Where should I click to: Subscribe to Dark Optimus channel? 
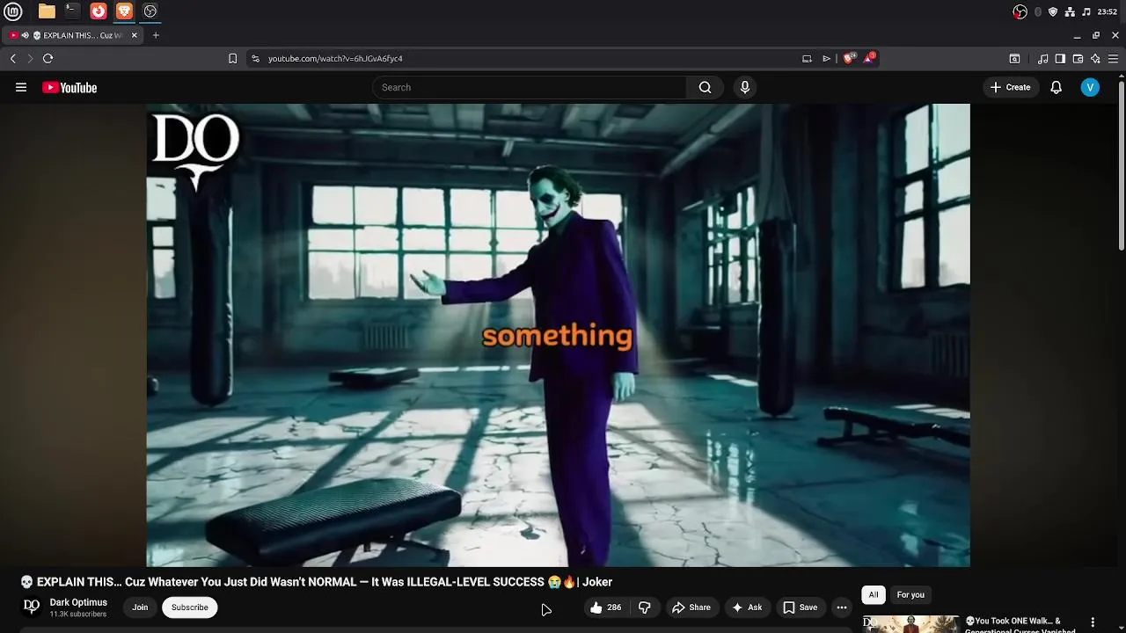tap(190, 608)
